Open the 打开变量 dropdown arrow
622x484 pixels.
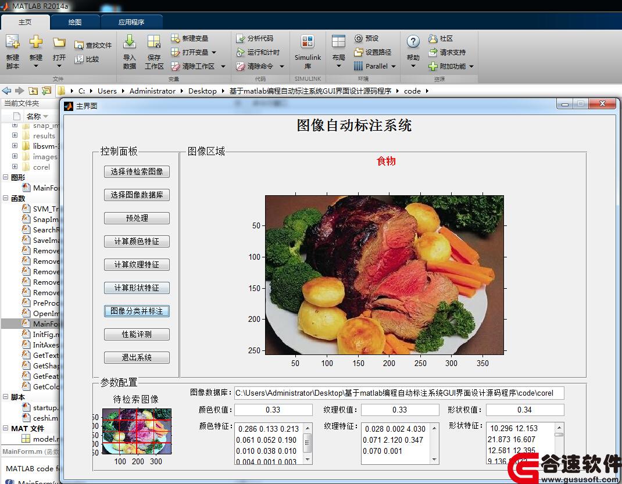(214, 52)
